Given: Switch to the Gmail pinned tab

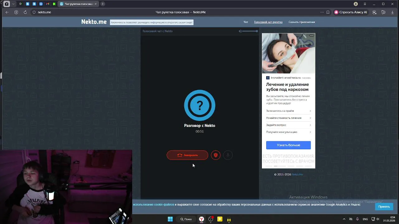Looking at the screenshot, I should 47,4.
